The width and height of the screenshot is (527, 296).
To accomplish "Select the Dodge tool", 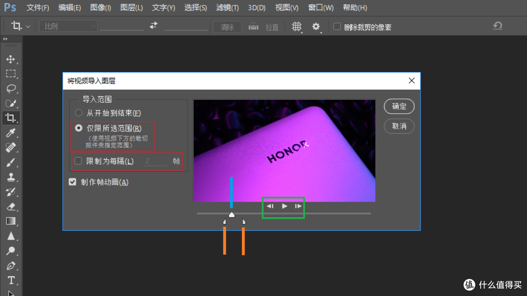I will (x=11, y=251).
